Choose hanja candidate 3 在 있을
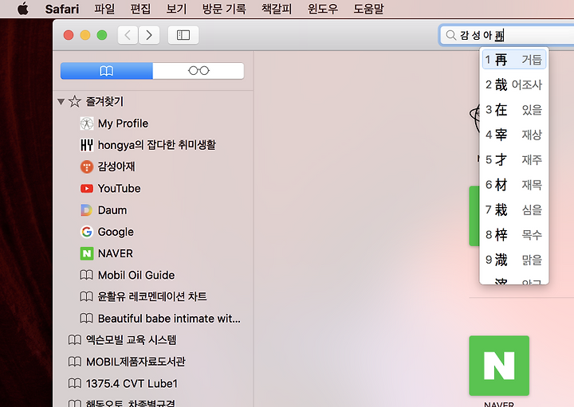The height and width of the screenshot is (407, 574). pos(514,110)
